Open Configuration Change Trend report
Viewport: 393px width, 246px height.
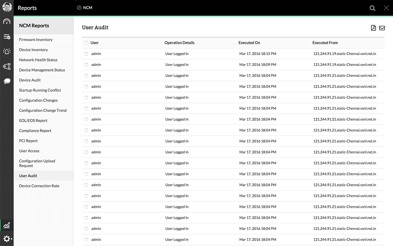(x=44, y=111)
